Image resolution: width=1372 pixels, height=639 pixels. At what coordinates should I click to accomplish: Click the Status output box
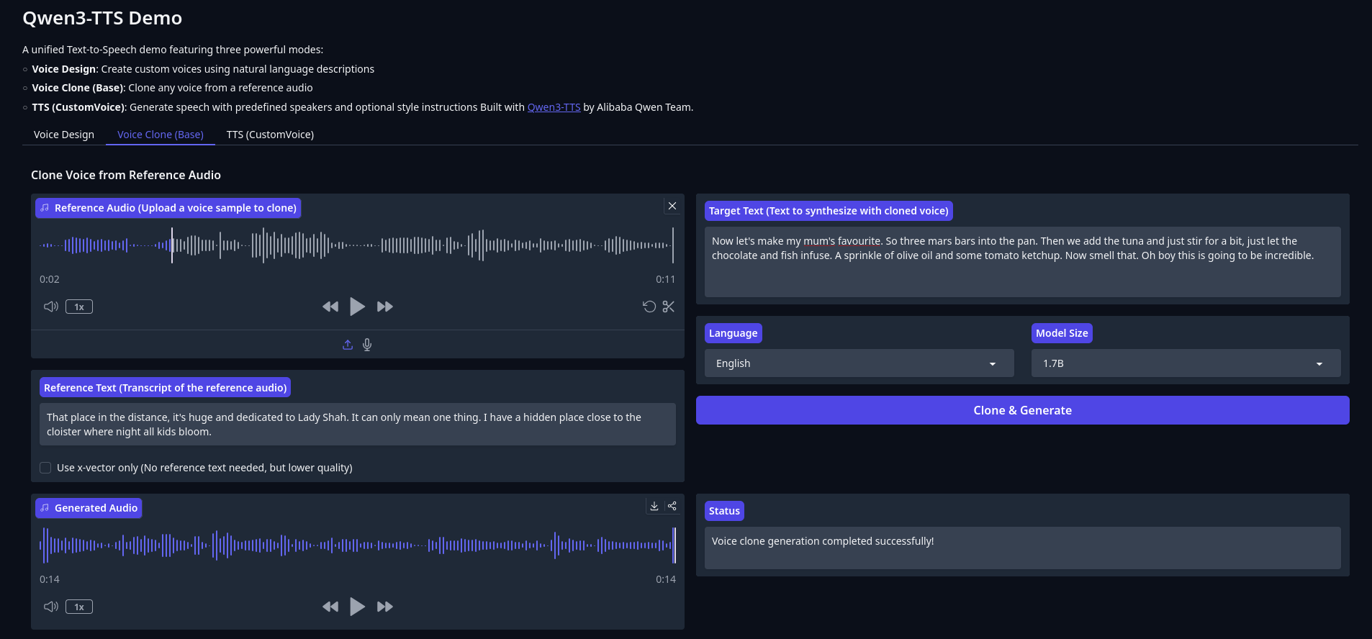pyautogui.click(x=1023, y=548)
